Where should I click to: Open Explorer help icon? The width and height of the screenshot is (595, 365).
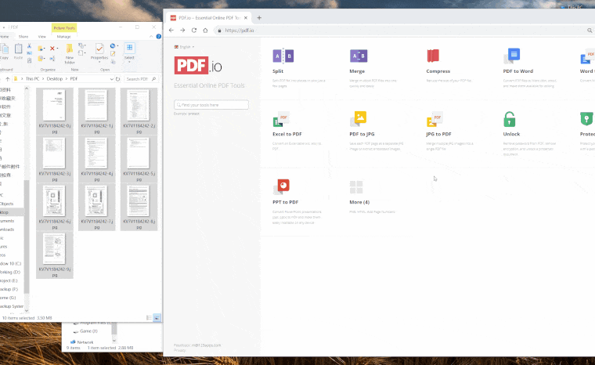tap(159, 37)
